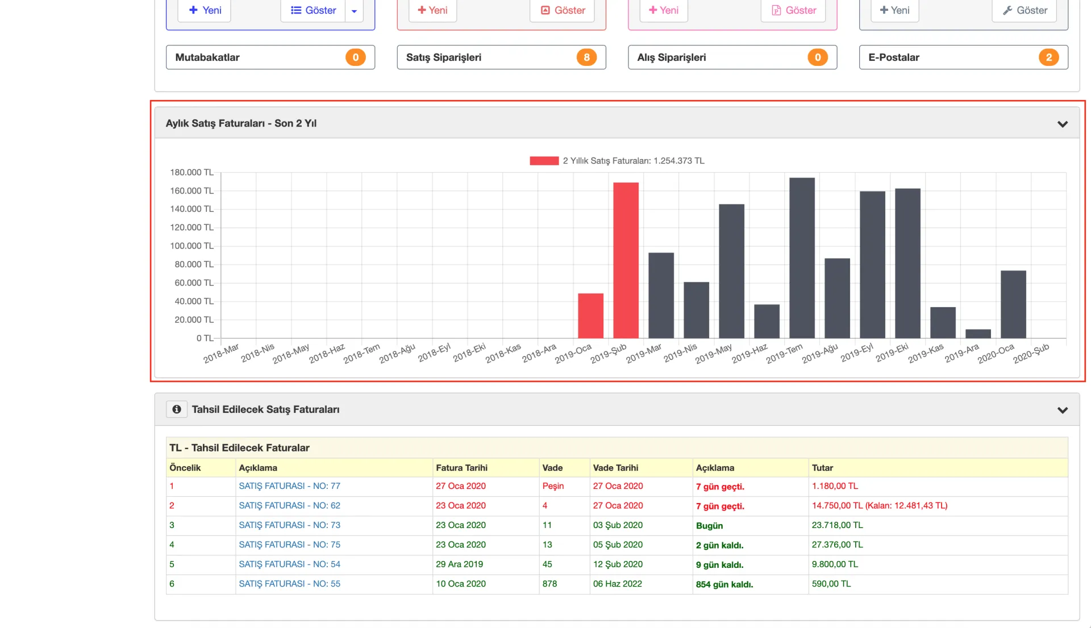
Task: Click the 2 Yıllık Satış Faturaları legend label
Action: click(634, 161)
